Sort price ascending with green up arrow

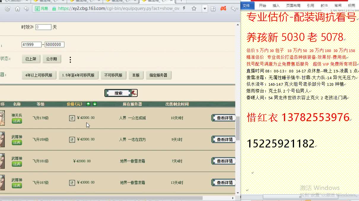pos(88,104)
